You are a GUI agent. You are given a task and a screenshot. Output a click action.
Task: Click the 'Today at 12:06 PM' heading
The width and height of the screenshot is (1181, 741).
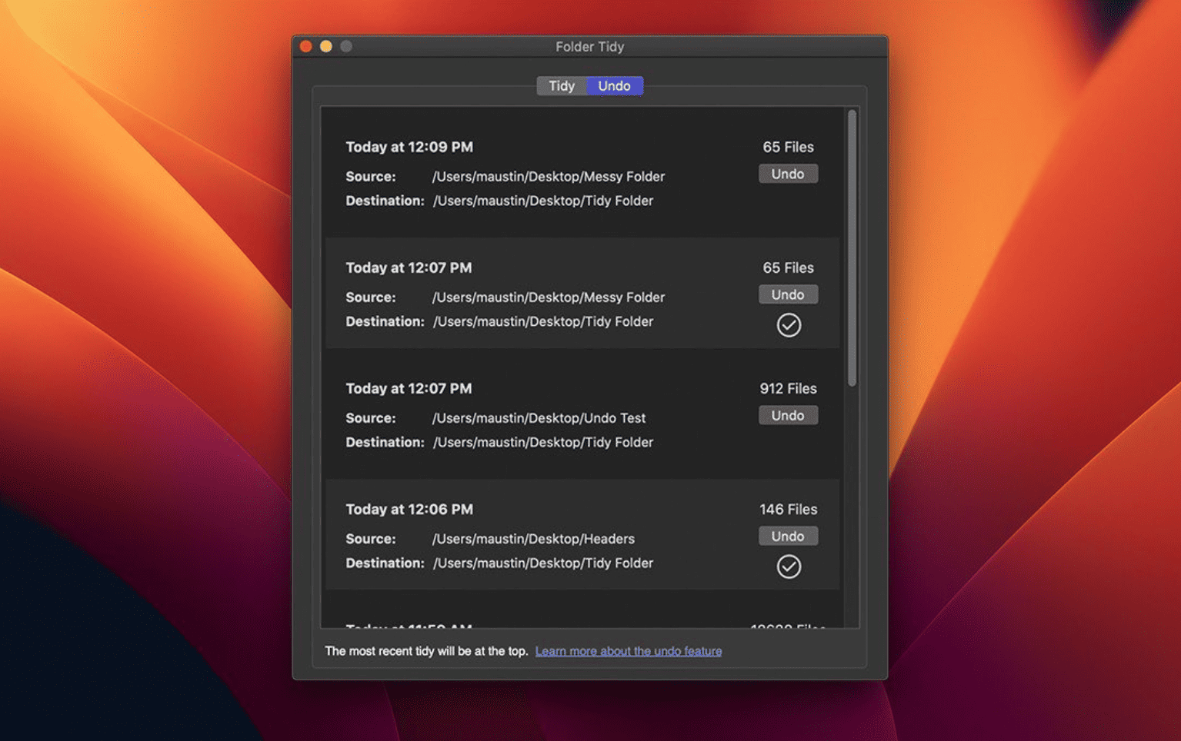409,509
